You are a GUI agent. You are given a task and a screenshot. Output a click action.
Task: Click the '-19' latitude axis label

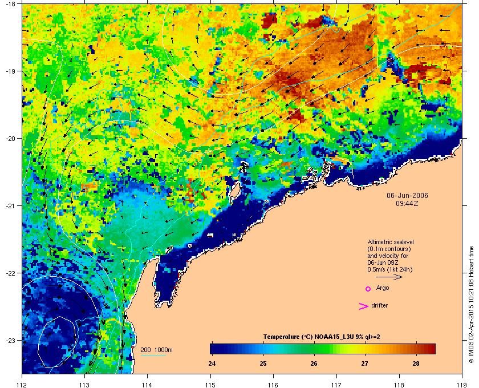click(11, 71)
